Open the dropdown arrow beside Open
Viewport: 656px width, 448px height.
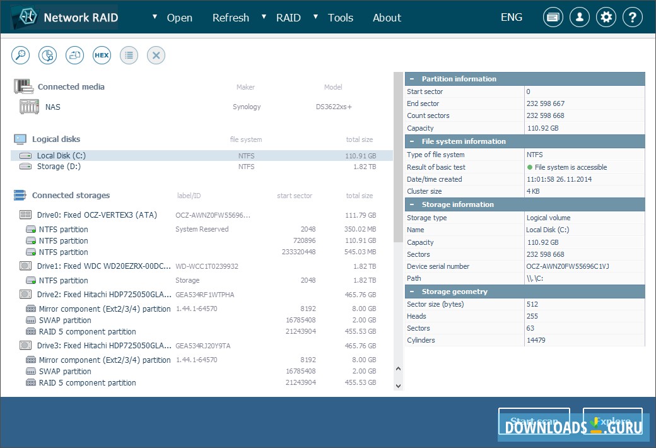pyautogui.click(x=155, y=17)
